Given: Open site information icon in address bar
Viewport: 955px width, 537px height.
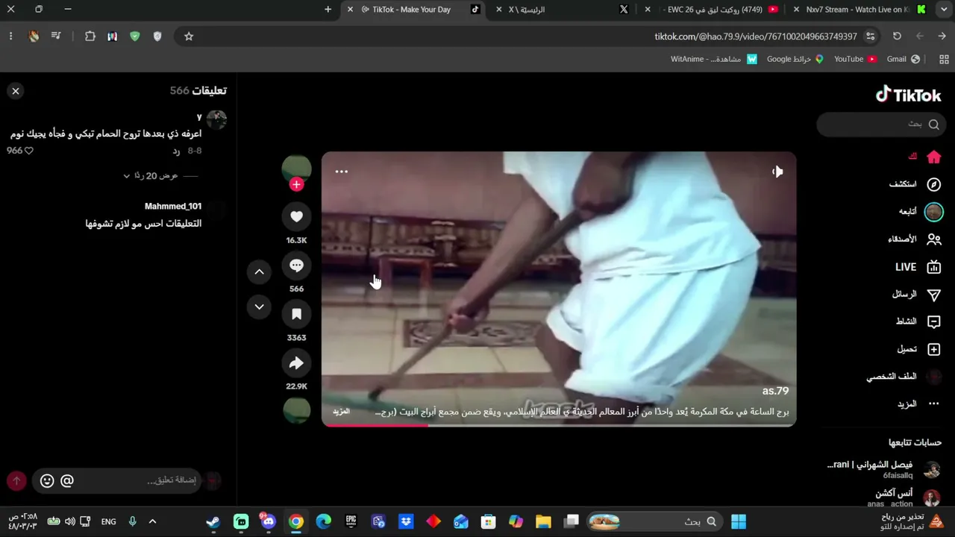Looking at the screenshot, I should click(x=870, y=36).
